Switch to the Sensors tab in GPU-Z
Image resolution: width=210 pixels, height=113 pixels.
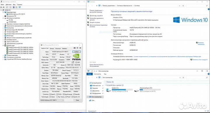(52, 49)
